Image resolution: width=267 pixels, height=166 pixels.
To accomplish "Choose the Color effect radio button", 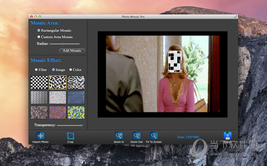I will pyautogui.click(x=70, y=70).
